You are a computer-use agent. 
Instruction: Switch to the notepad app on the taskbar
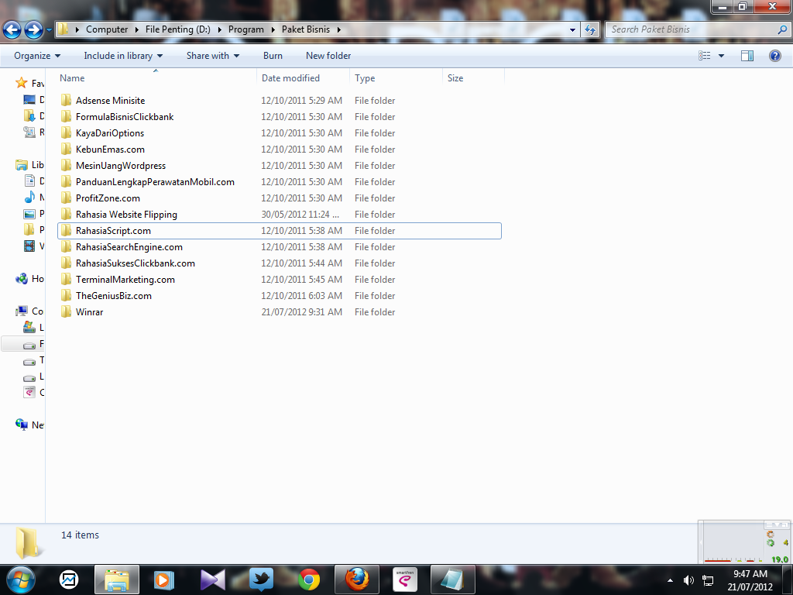click(x=452, y=580)
